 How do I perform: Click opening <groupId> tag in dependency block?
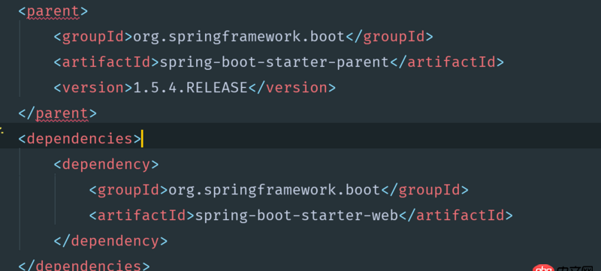tap(128, 190)
